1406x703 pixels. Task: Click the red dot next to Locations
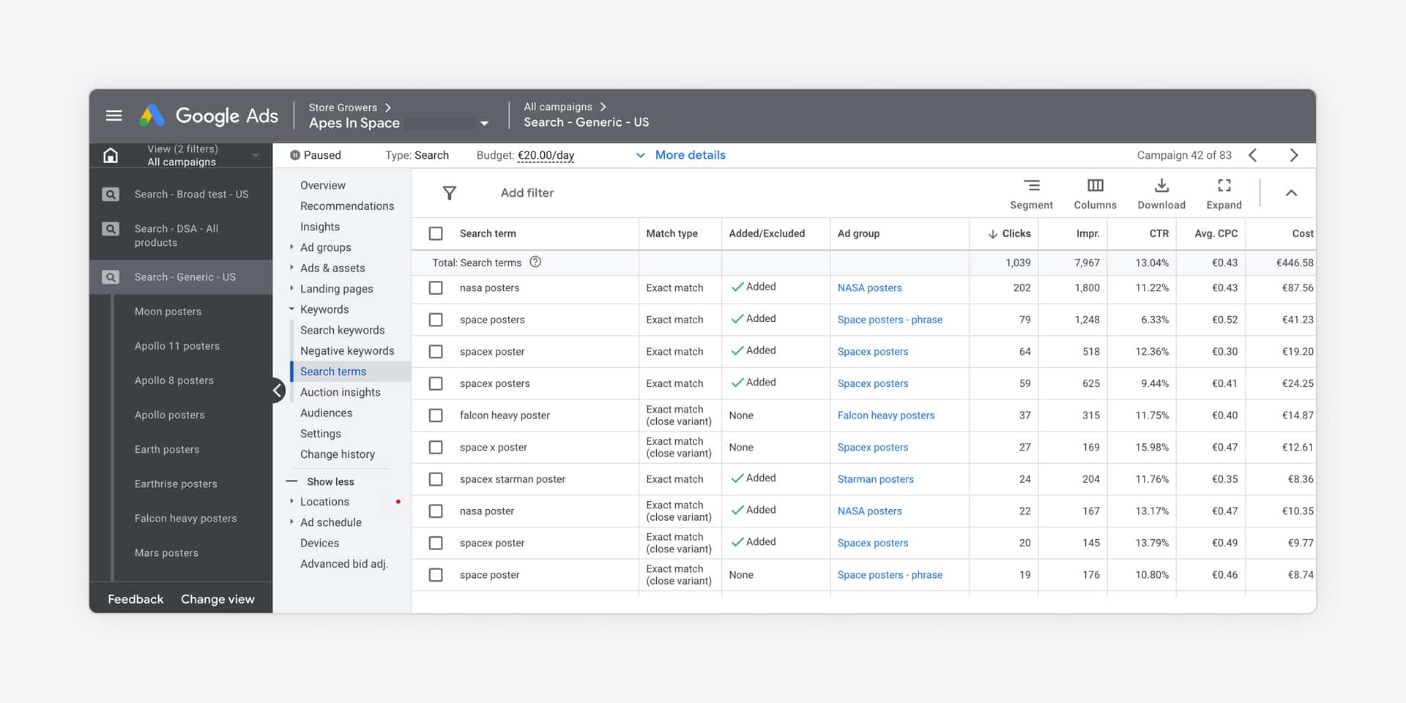(398, 502)
